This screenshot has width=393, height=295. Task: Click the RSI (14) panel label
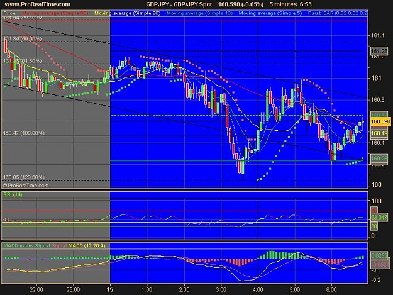point(13,194)
